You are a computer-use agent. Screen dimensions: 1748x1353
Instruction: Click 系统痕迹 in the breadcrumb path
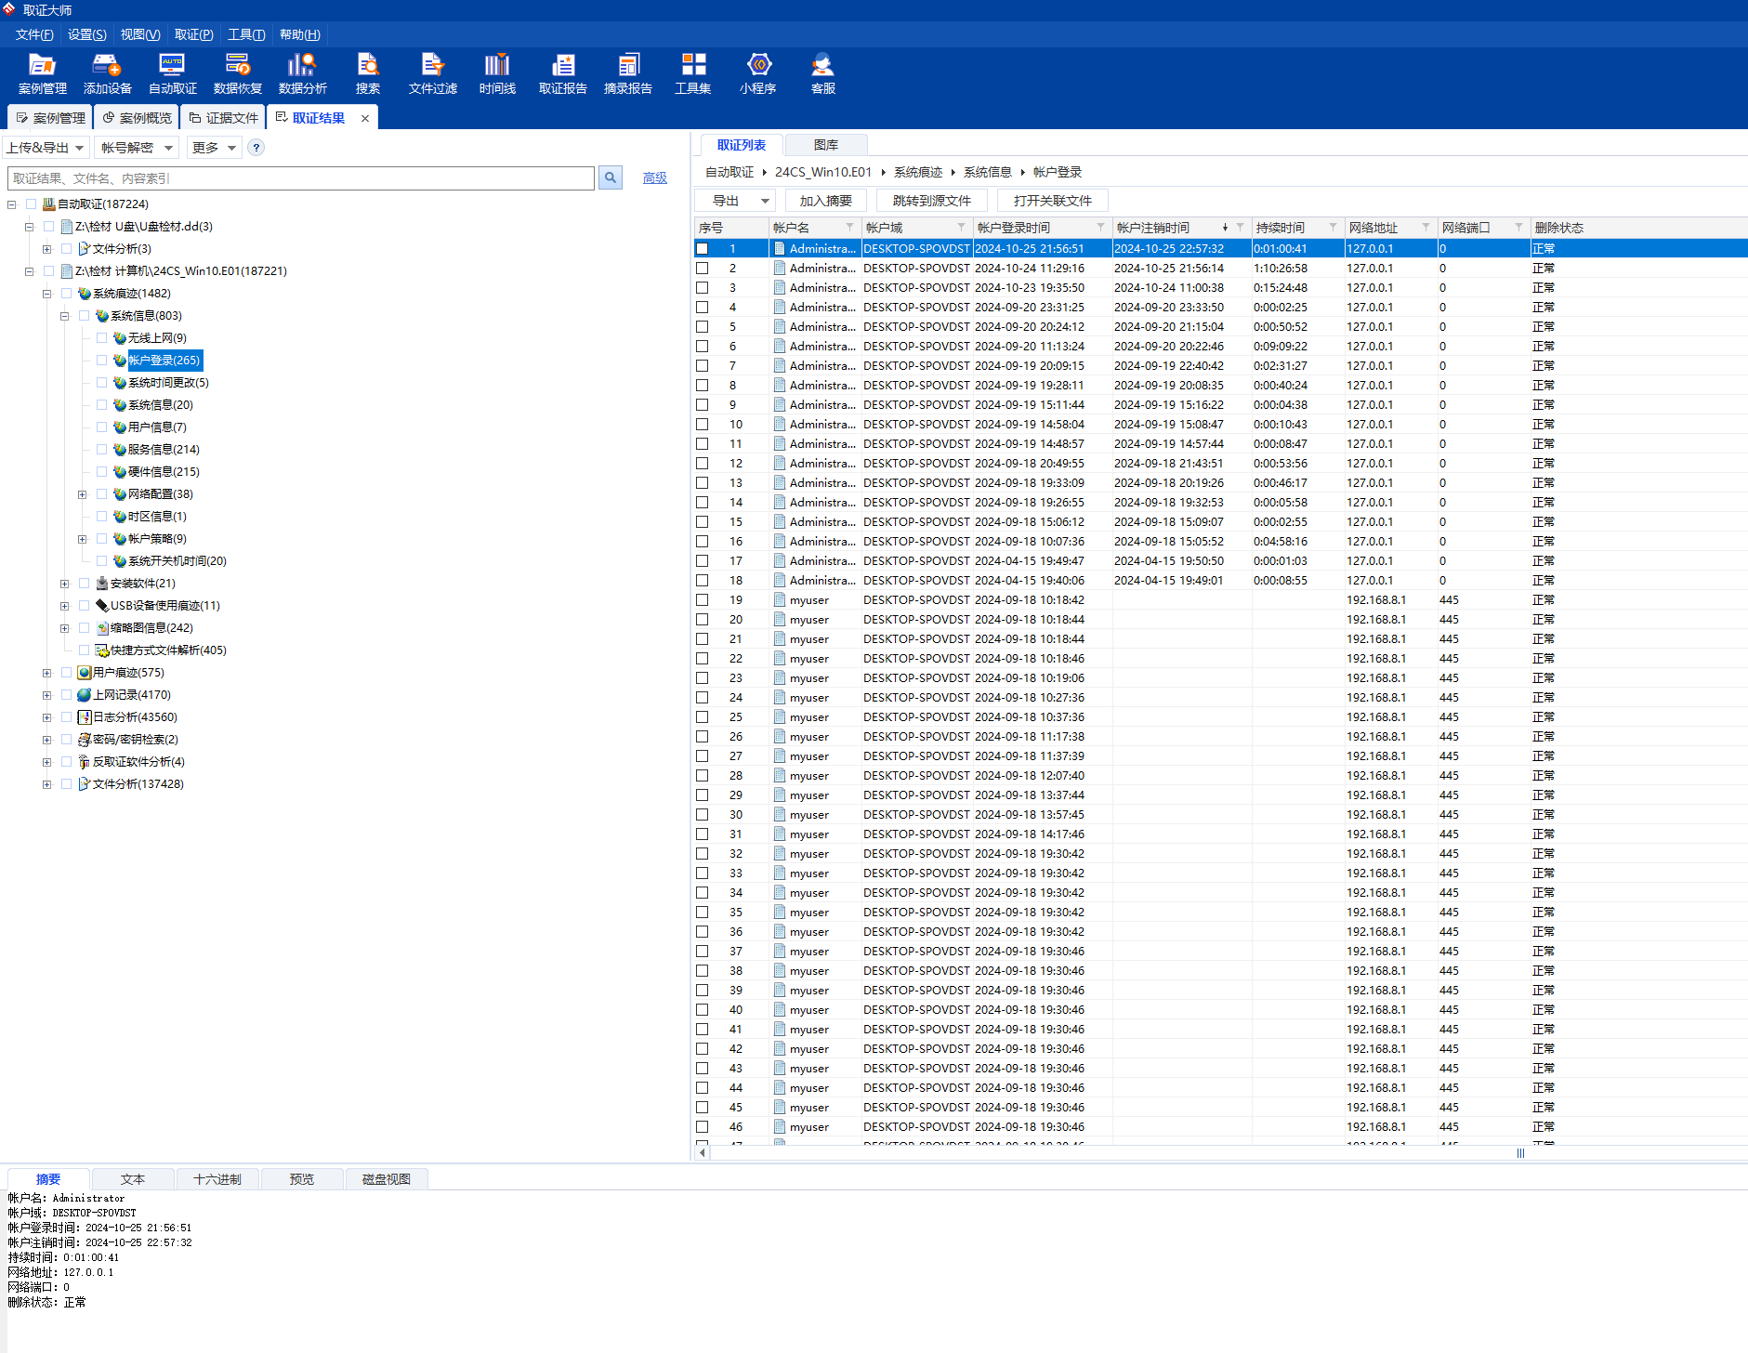click(x=918, y=172)
